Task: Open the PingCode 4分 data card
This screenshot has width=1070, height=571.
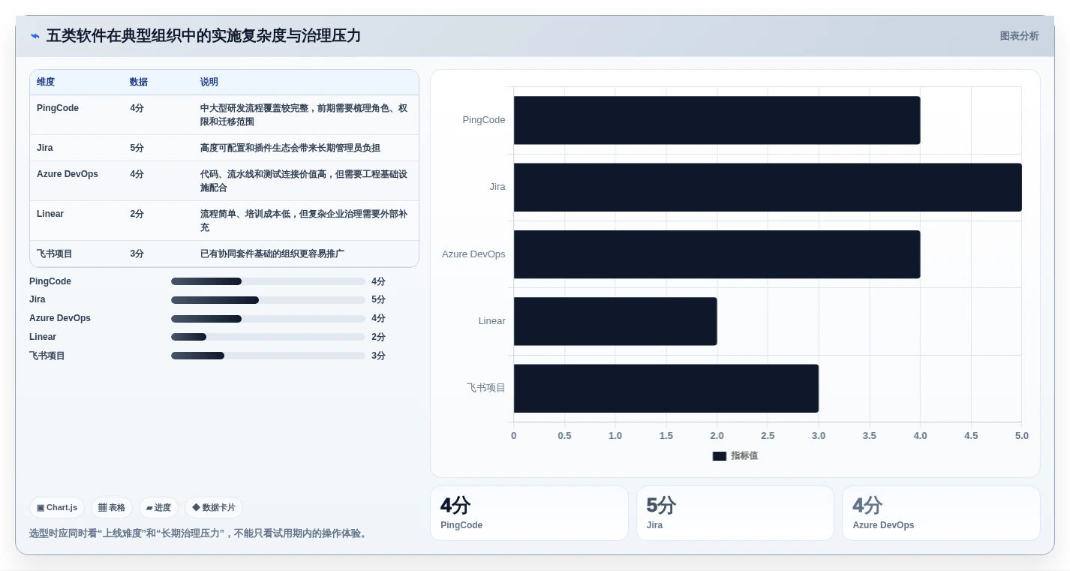Action: coord(529,513)
